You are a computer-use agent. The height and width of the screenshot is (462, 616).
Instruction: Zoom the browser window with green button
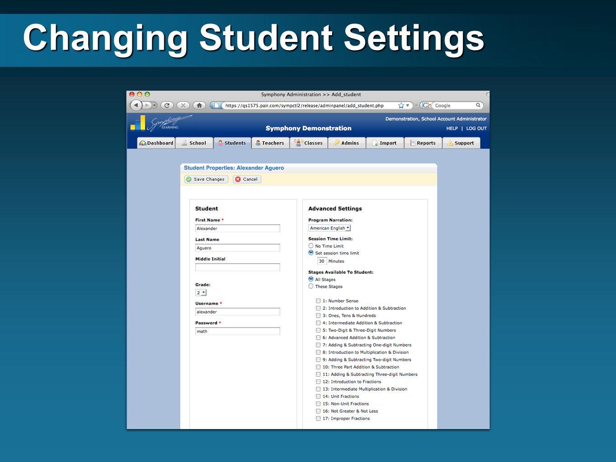click(147, 94)
